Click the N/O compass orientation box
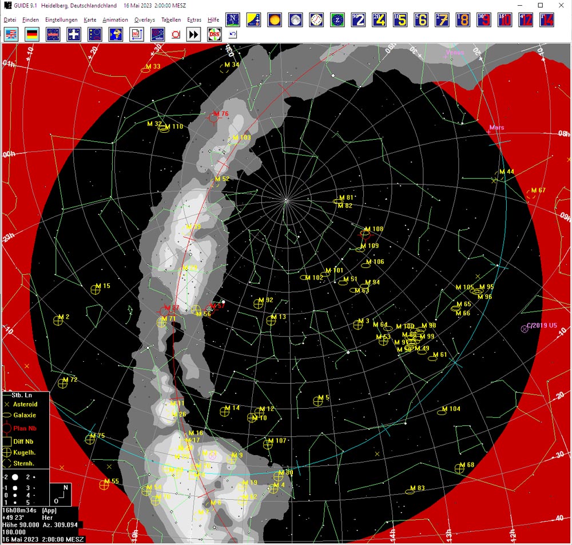 (x=60, y=494)
